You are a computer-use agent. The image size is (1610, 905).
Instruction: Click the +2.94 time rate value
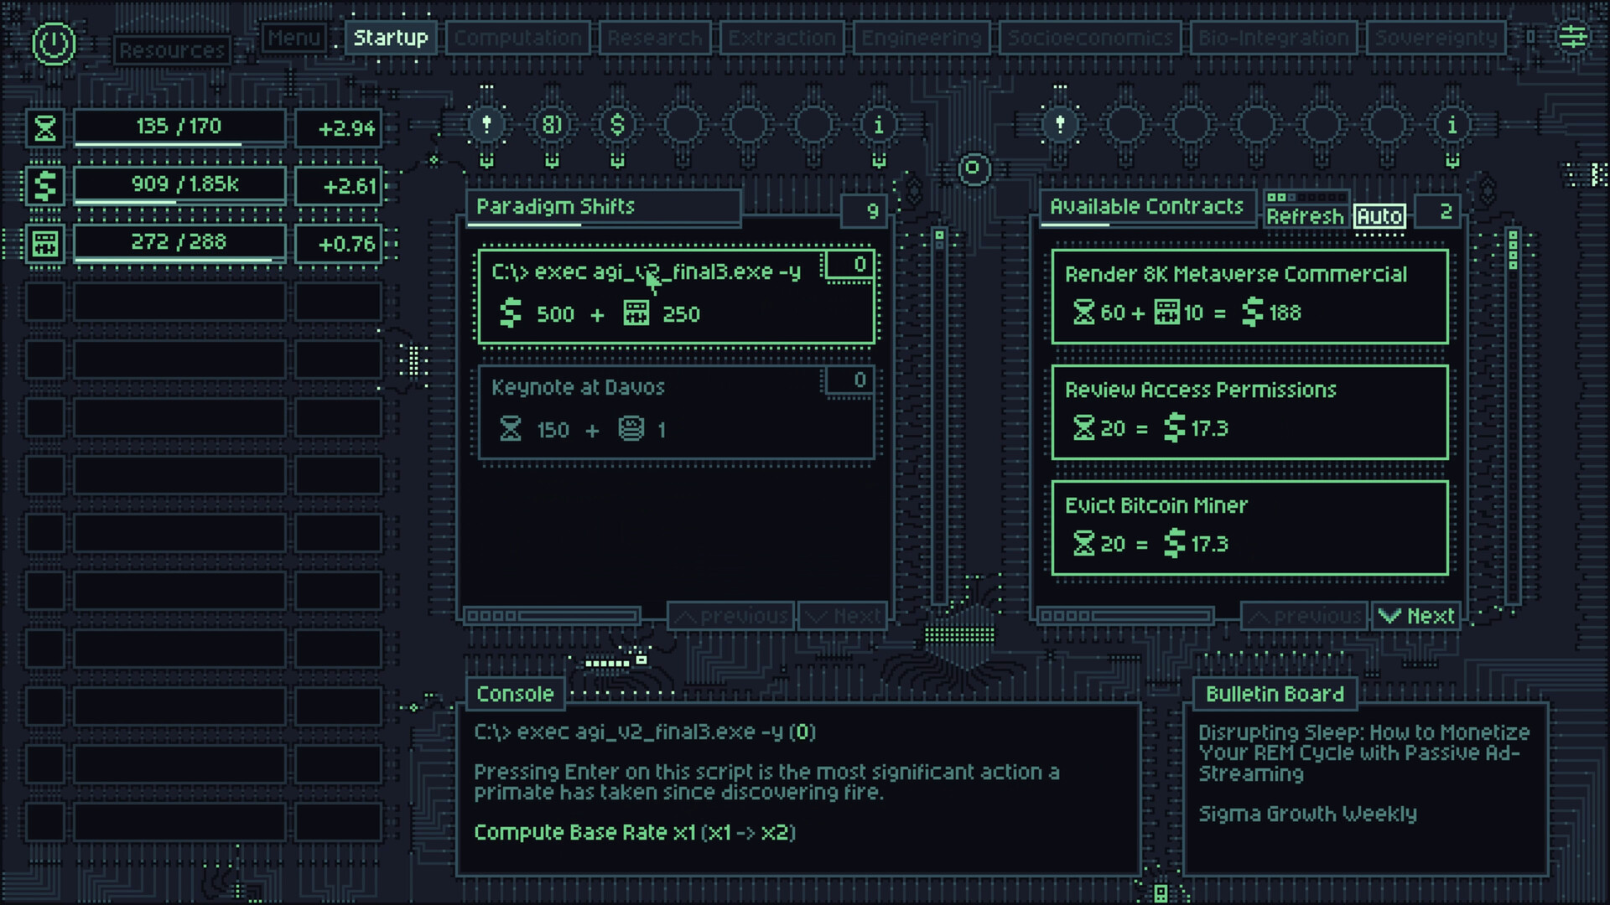pyautogui.click(x=339, y=128)
